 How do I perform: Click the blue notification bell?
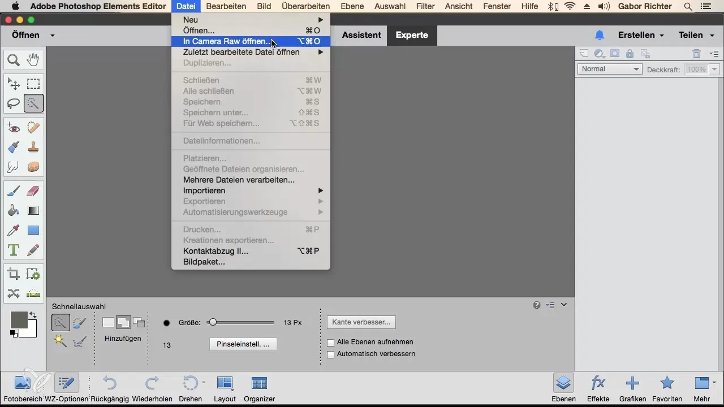click(600, 35)
